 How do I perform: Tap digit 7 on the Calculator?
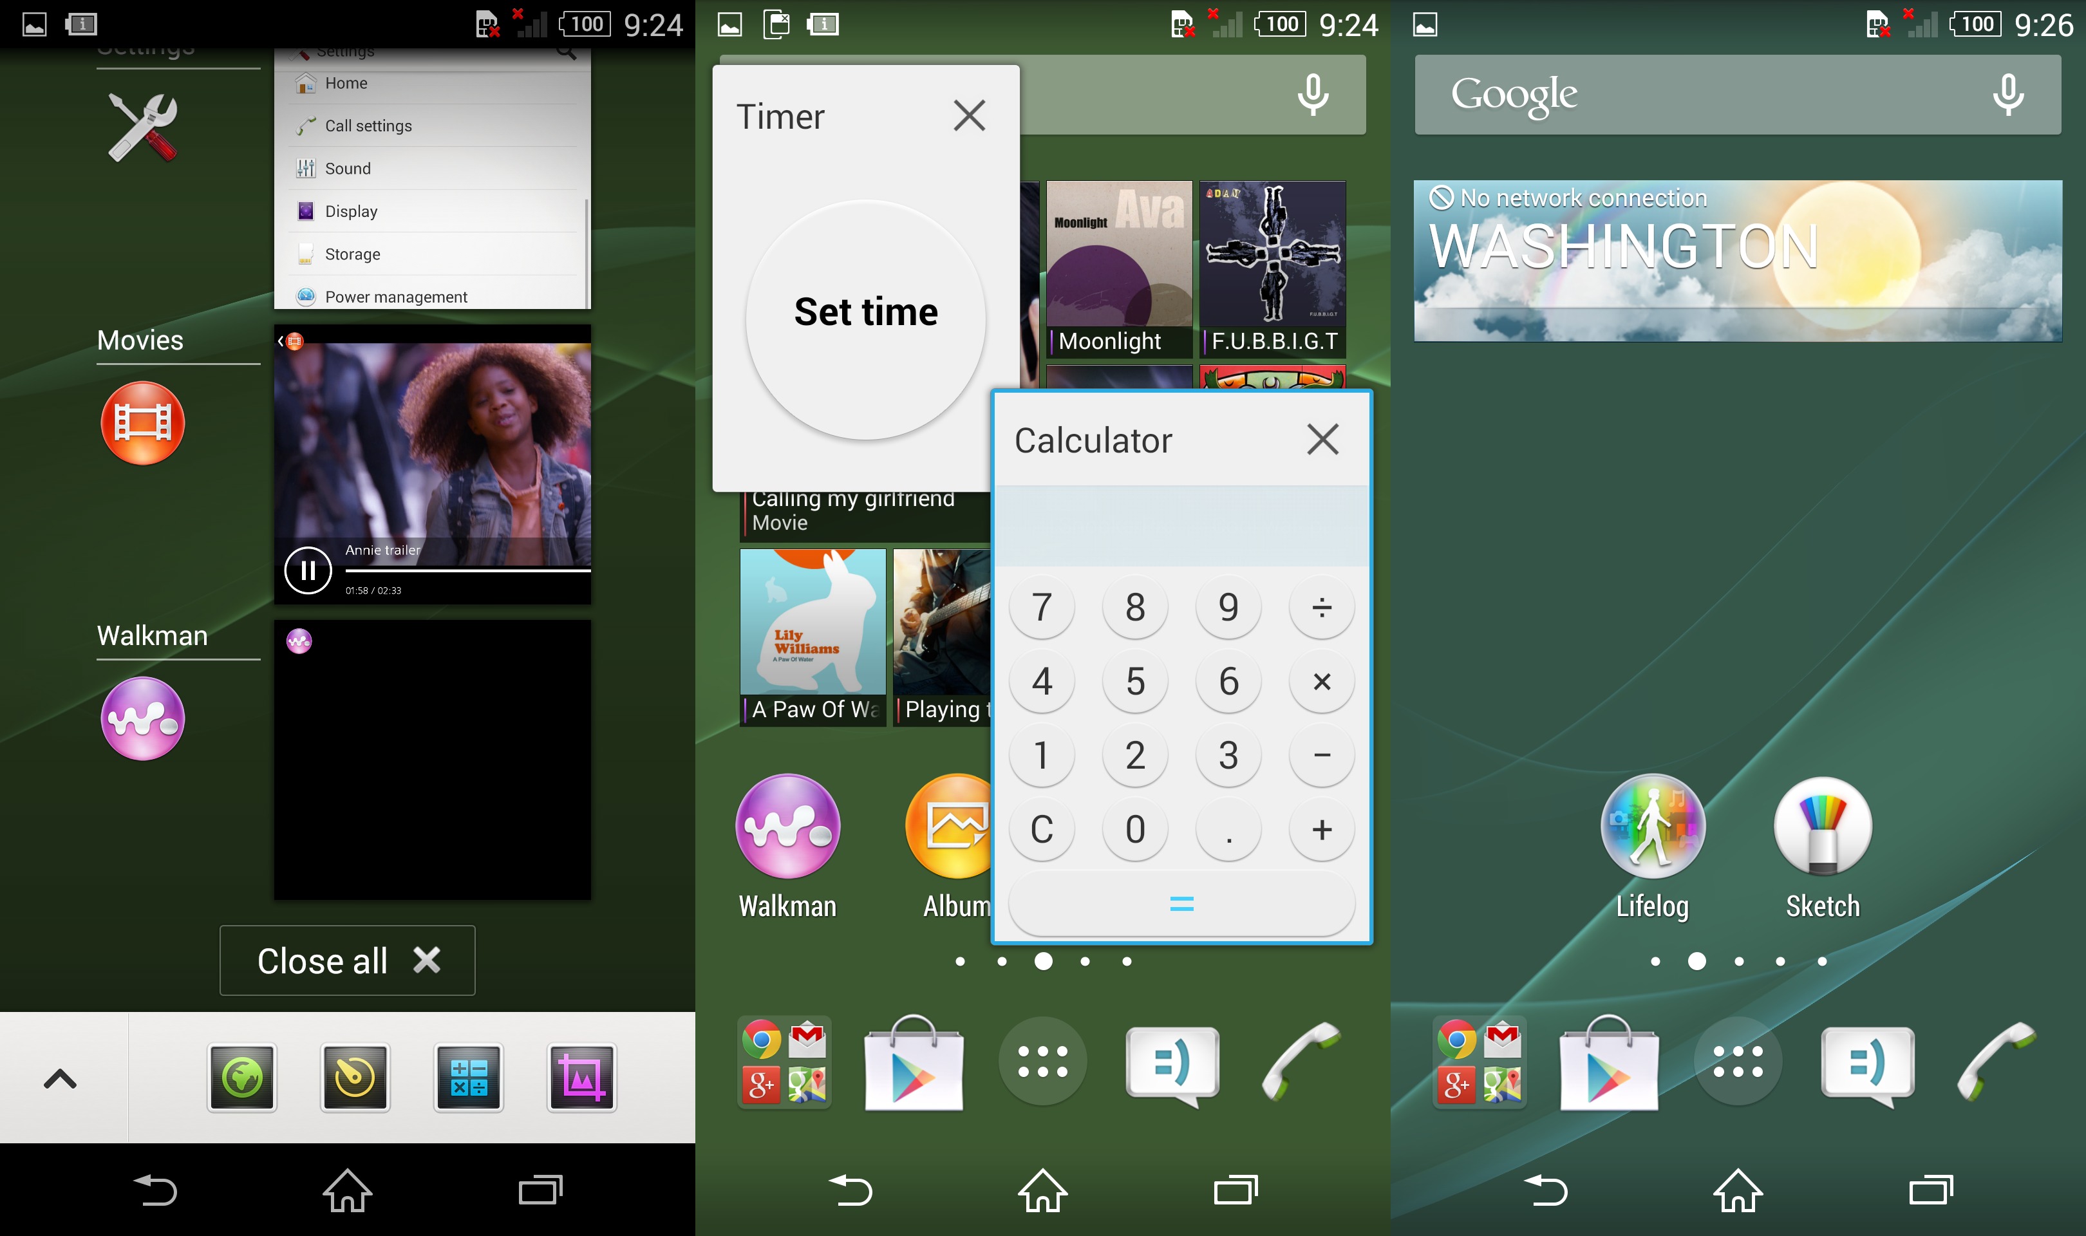(x=1041, y=607)
